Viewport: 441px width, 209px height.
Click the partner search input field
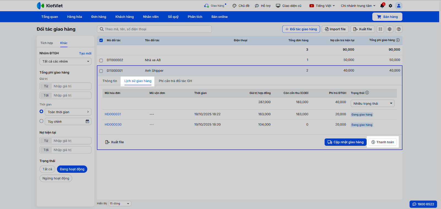(x=154, y=29)
